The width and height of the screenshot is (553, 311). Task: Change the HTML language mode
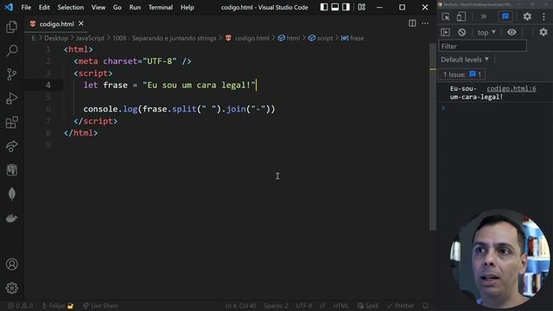(x=340, y=306)
